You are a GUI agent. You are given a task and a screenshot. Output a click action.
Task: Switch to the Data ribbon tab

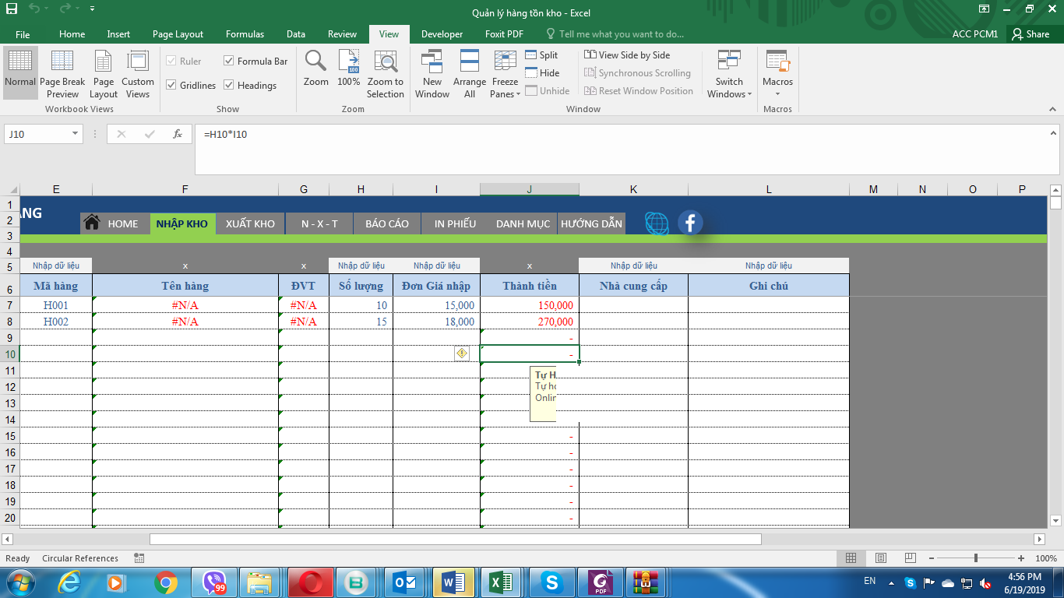(x=295, y=34)
